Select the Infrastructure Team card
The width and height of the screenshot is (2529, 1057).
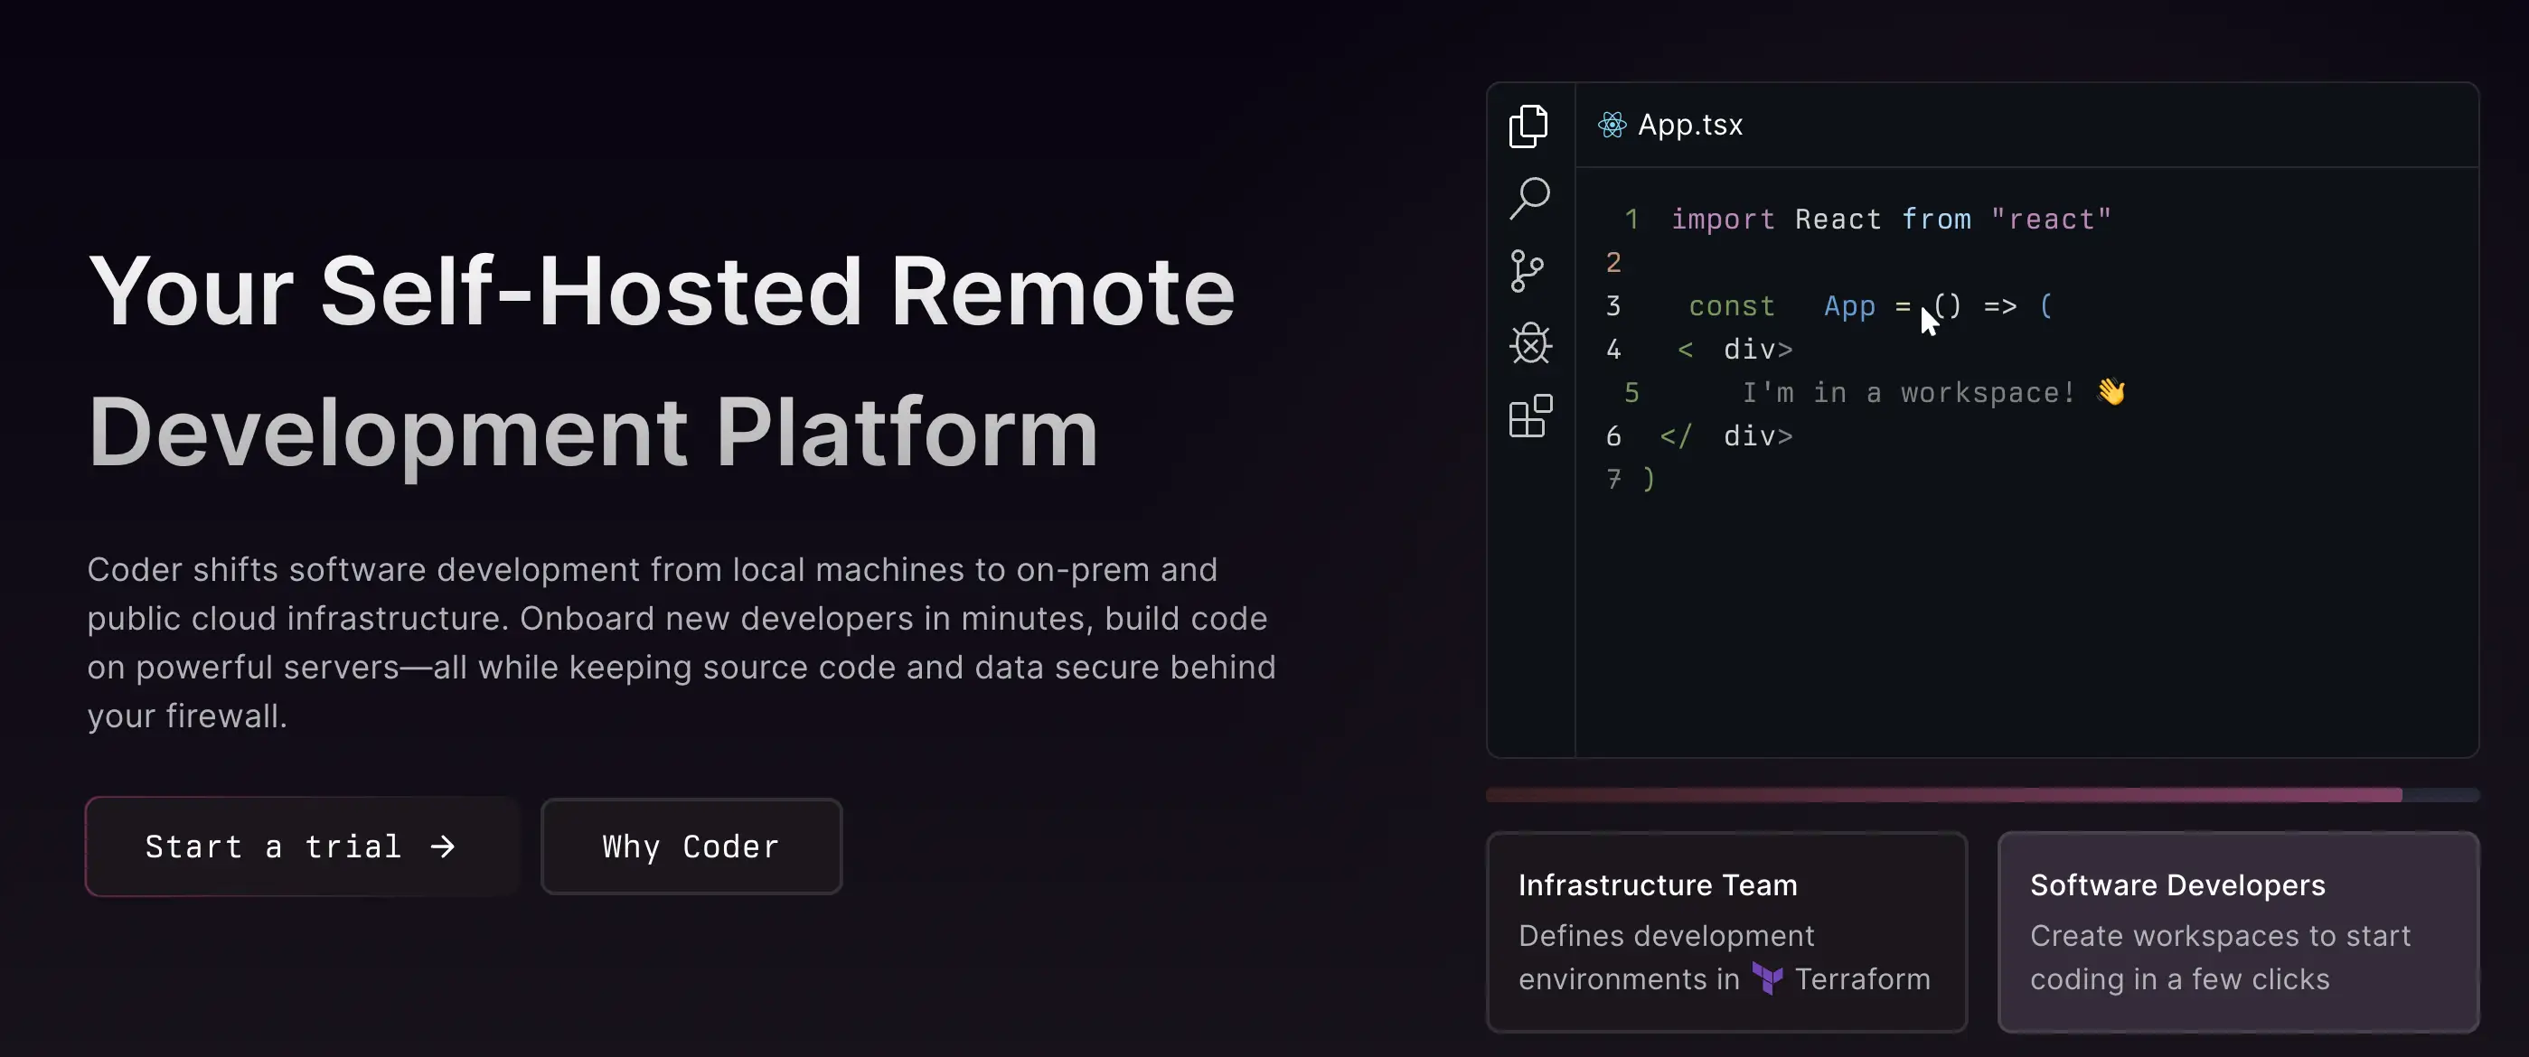1726,931
